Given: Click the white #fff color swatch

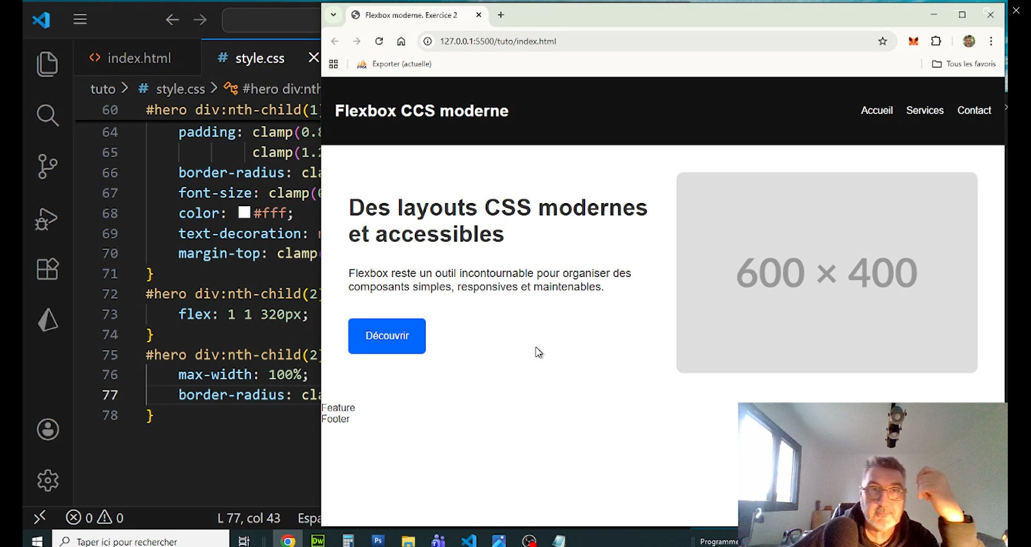Looking at the screenshot, I should [x=244, y=213].
